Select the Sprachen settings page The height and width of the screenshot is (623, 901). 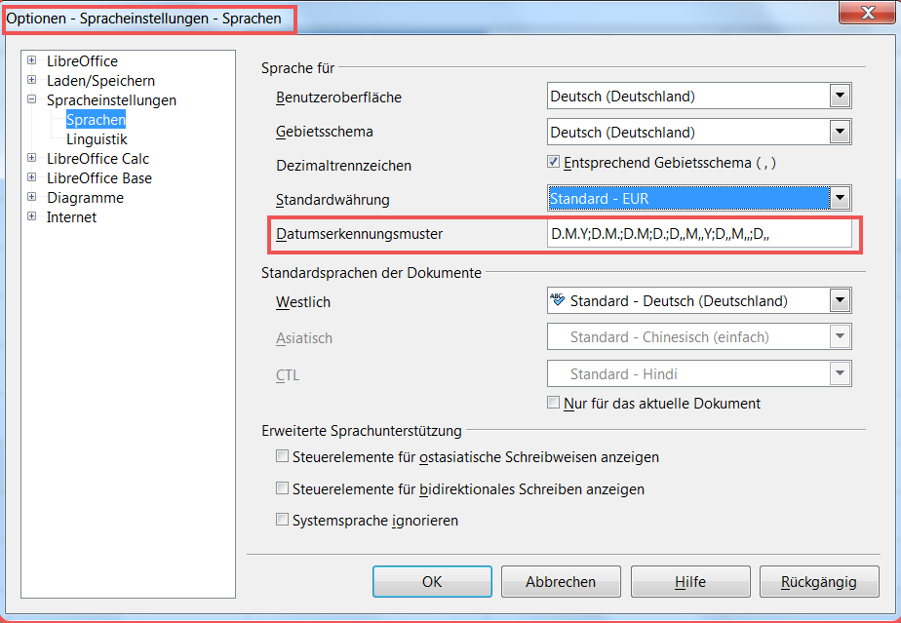tap(95, 119)
